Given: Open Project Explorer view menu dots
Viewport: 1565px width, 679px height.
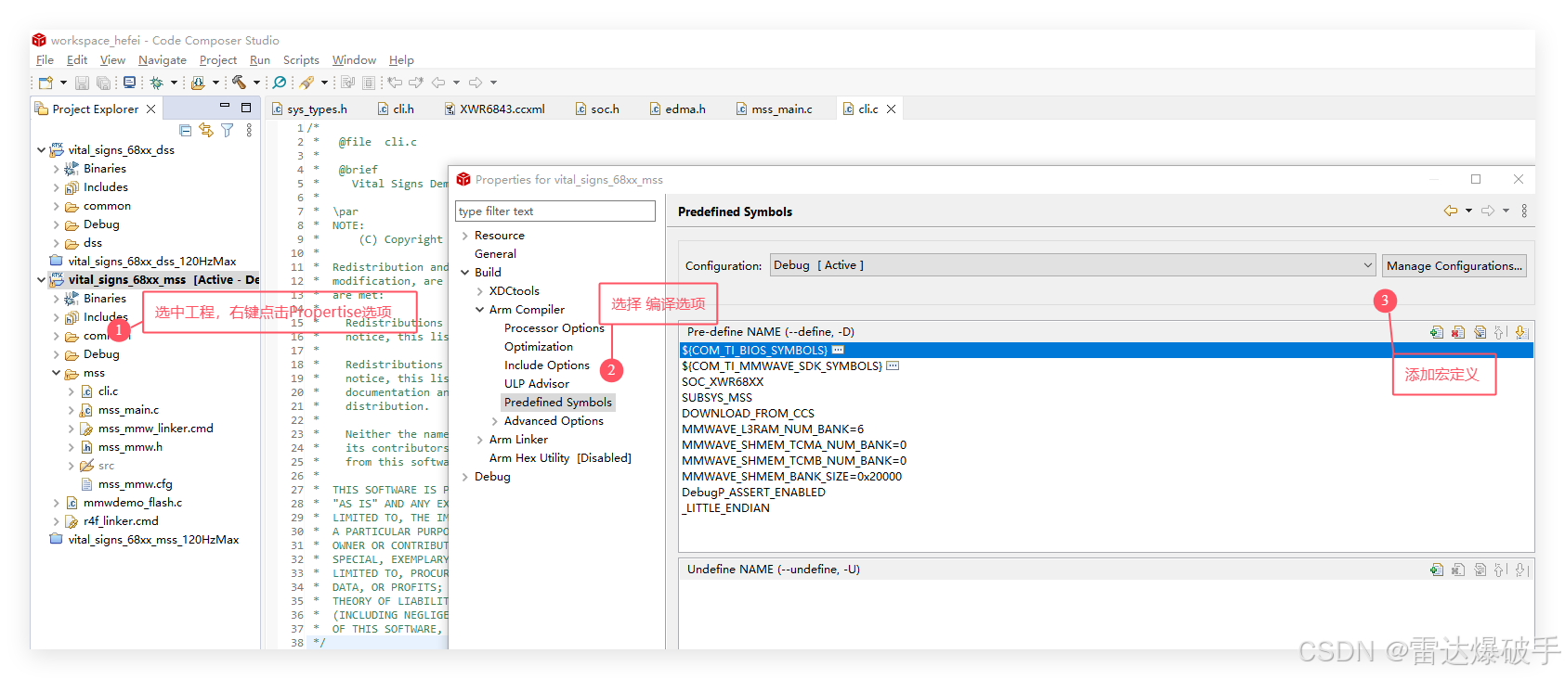Looking at the screenshot, I should pyautogui.click(x=249, y=130).
